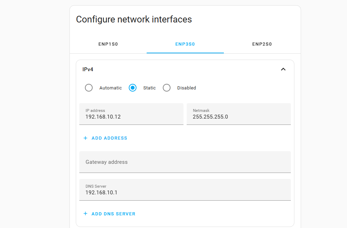
Task: Open the ENP2S0 interface tab
Action: [262, 44]
